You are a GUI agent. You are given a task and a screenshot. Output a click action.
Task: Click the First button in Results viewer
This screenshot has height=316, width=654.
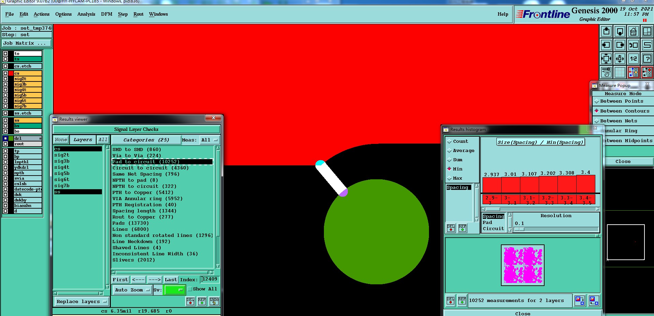(x=120, y=280)
